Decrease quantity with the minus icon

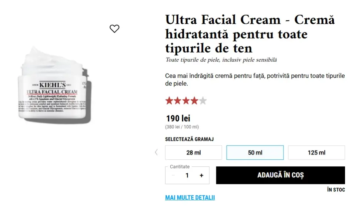[x=173, y=176]
